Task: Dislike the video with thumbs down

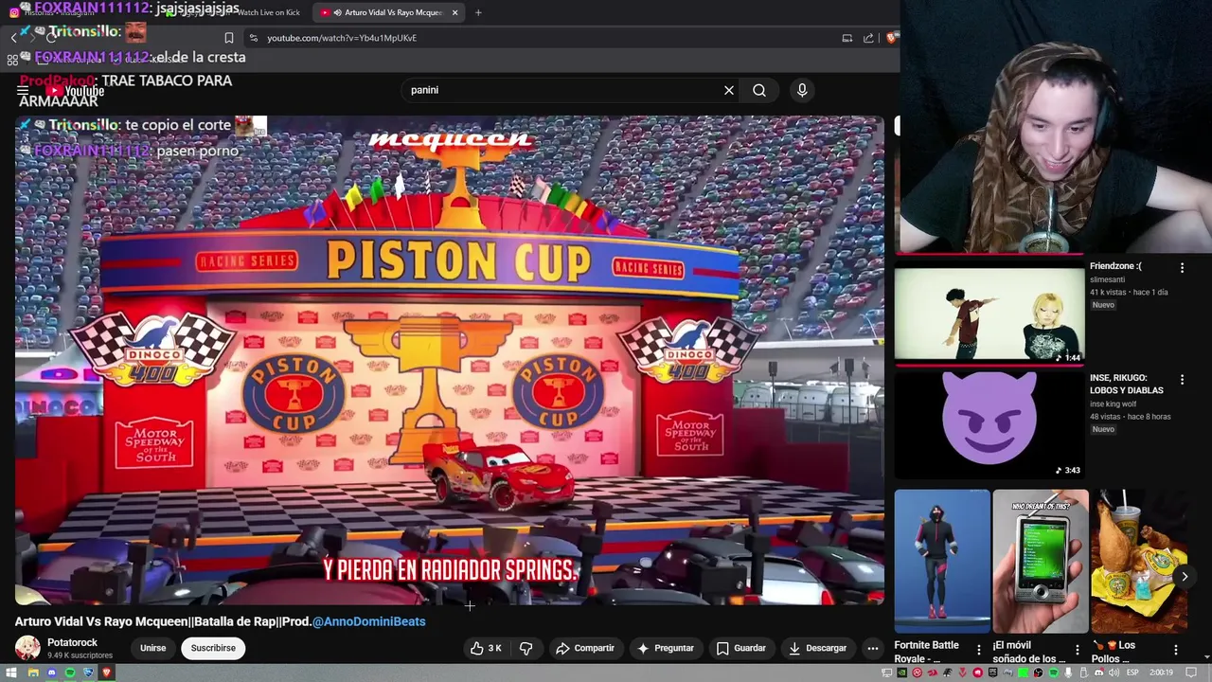Action: pyautogui.click(x=526, y=648)
